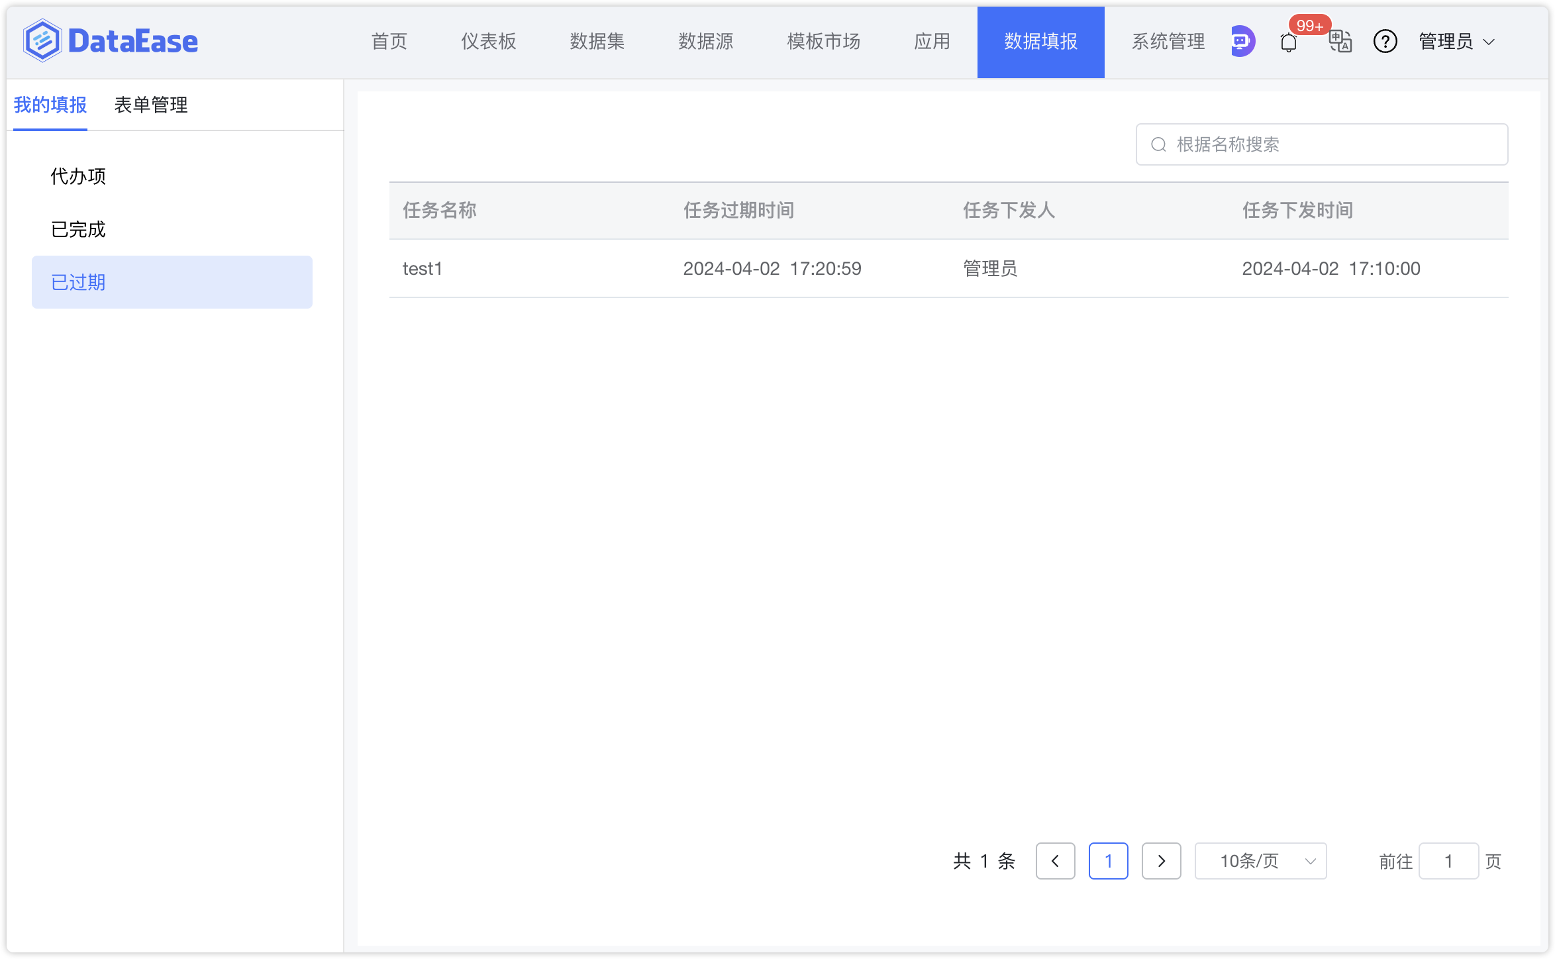Click page number 1 button
Image resolution: width=1555 pixels, height=959 pixels.
click(x=1108, y=861)
